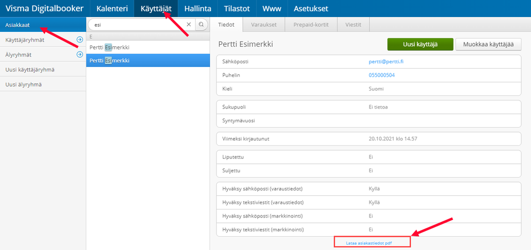Click the phone number 055000504
Image resolution: width=531 pixels, height=250 pixels.
(382, 75)
